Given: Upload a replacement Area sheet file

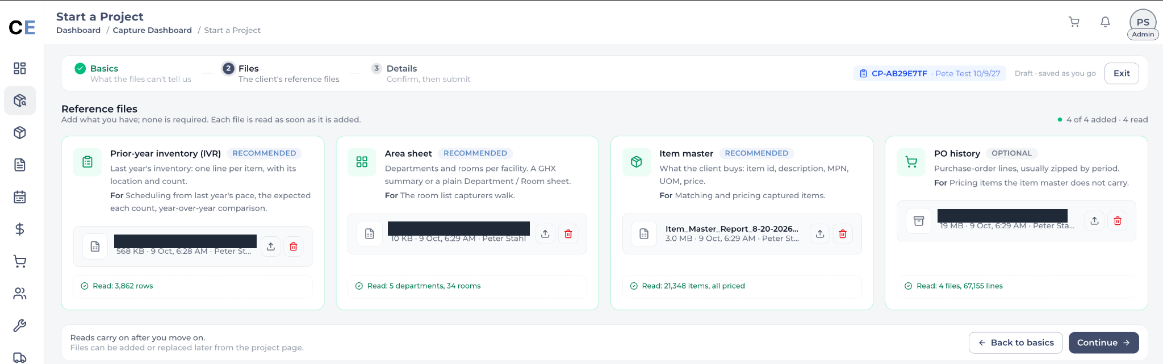Looking at the screenshot, I should pyautogui.click(x=545, y=234).
